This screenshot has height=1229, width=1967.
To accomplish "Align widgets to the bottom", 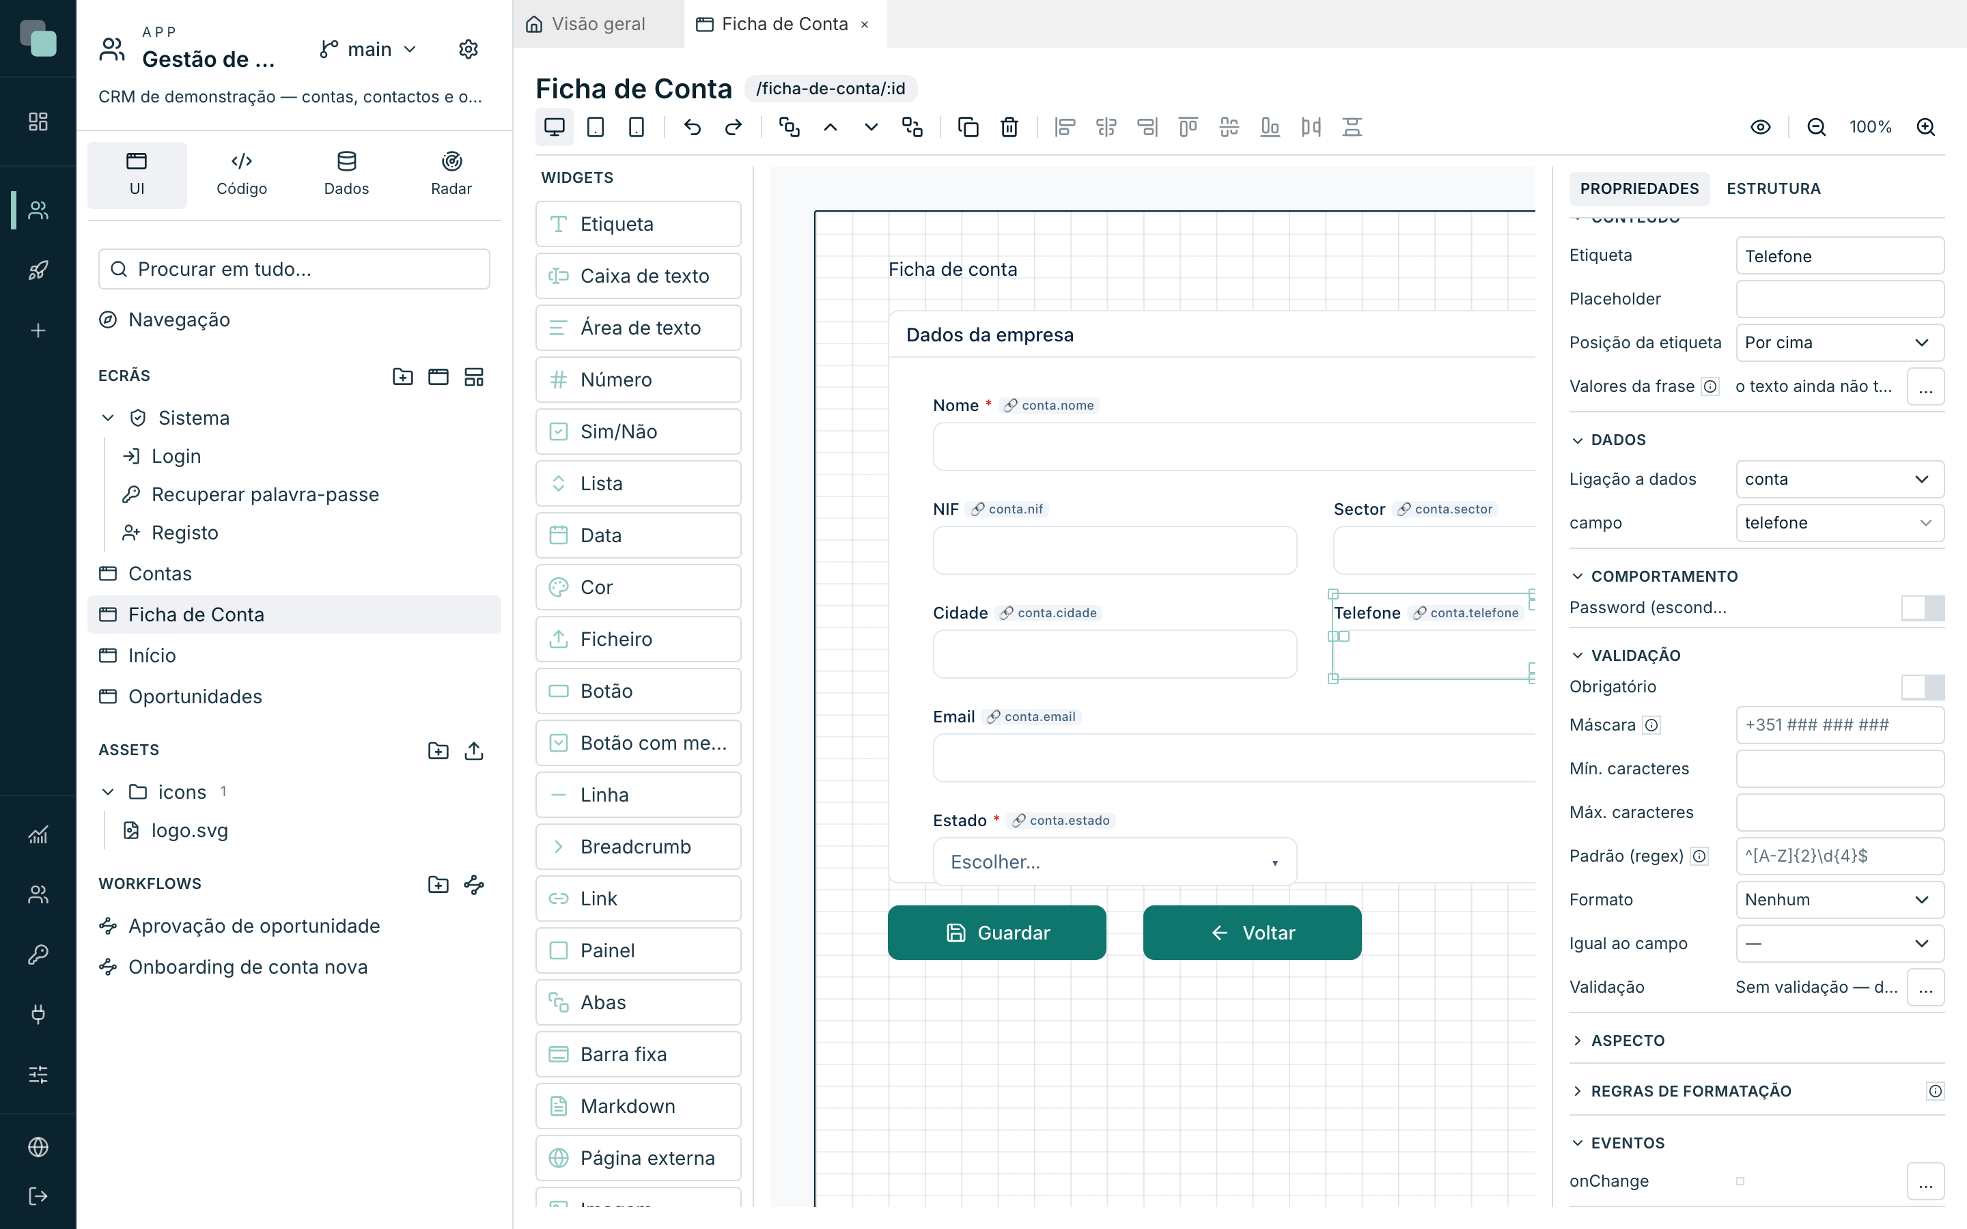I will pyautogui.click(x=1270, y=127).
